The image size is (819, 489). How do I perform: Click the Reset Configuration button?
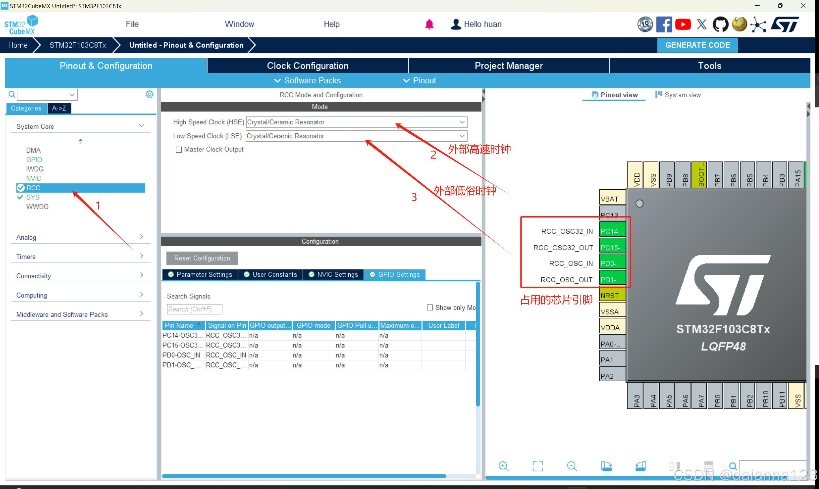pyautogui.click(x=202, y=258)
